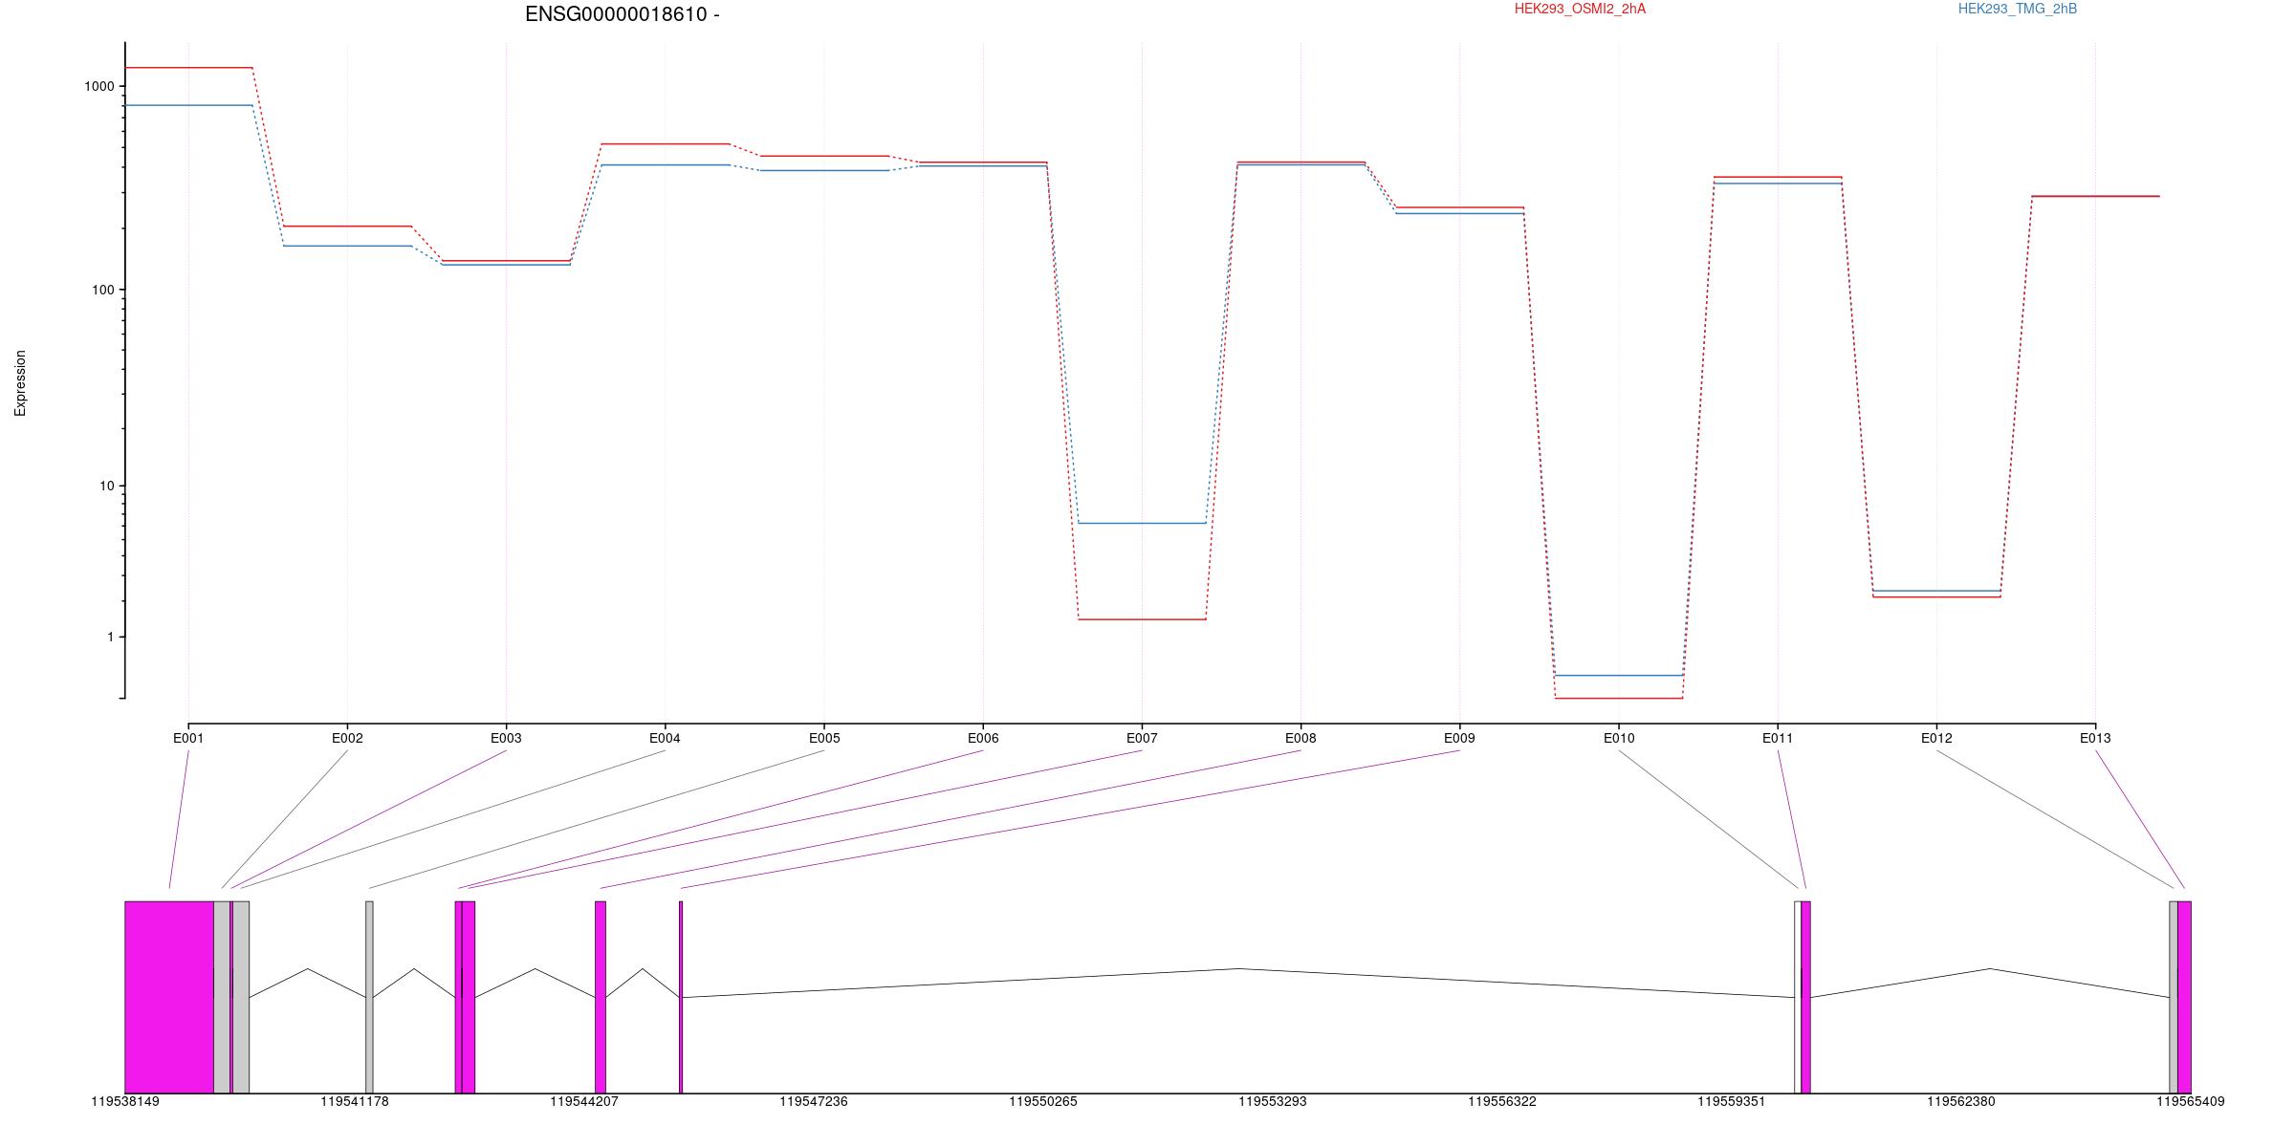Click the 1000 y-axis tick label
Viewport: 2295px width, 1147px height.
[99, 86]
